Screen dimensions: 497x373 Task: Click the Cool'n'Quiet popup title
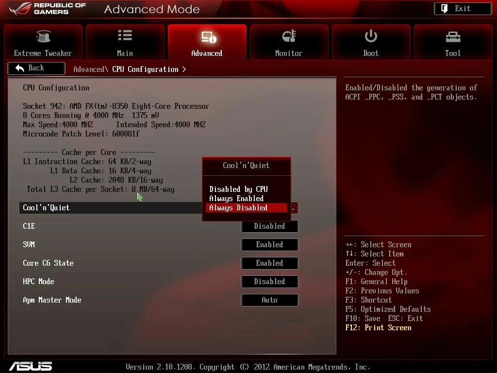click(x=246, y=166)
